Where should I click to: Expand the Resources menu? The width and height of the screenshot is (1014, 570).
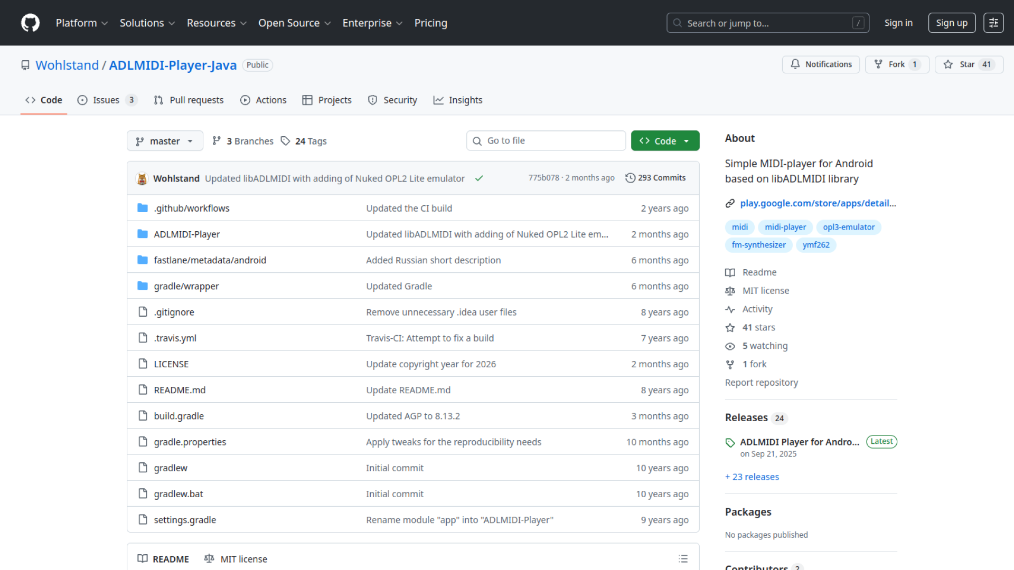click(x=217, y=23)
